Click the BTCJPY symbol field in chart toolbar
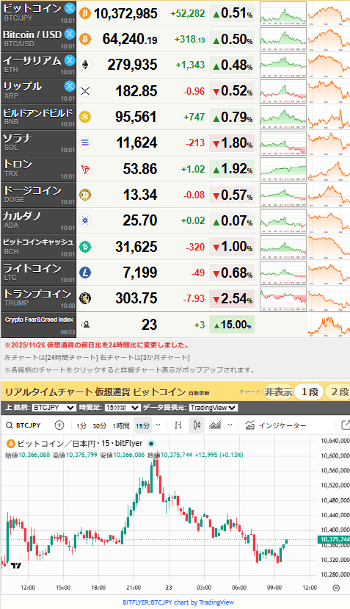Screen dimensions: 350x609 (29, 425)
